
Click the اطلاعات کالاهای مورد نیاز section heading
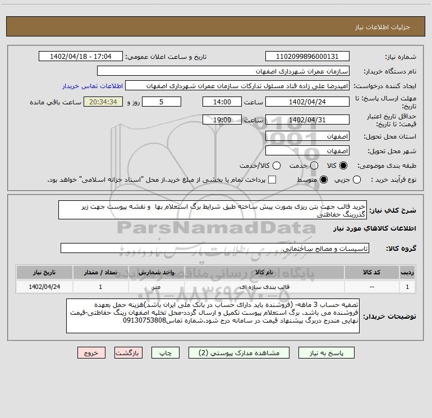coord(374,228)
